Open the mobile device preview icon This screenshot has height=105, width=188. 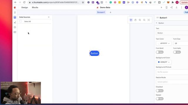point(167,7)
